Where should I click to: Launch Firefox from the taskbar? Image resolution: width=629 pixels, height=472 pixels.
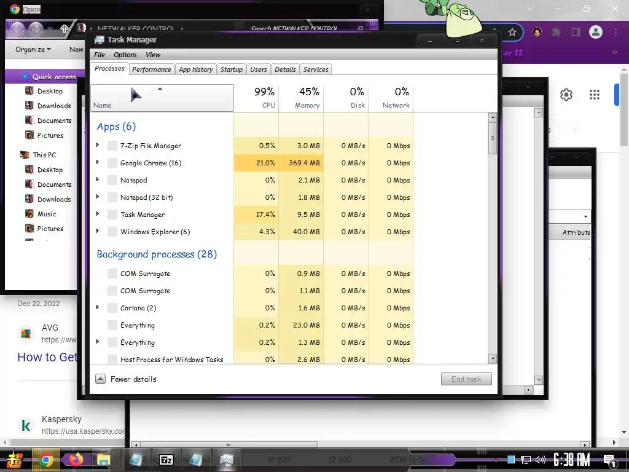pyautogui.click(x=76, y=460)
